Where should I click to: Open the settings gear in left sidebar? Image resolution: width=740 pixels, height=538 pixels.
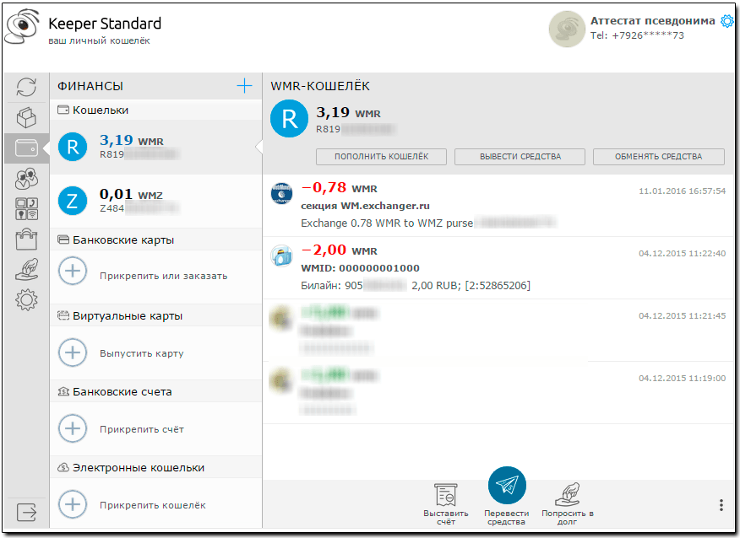coord(26,299)
